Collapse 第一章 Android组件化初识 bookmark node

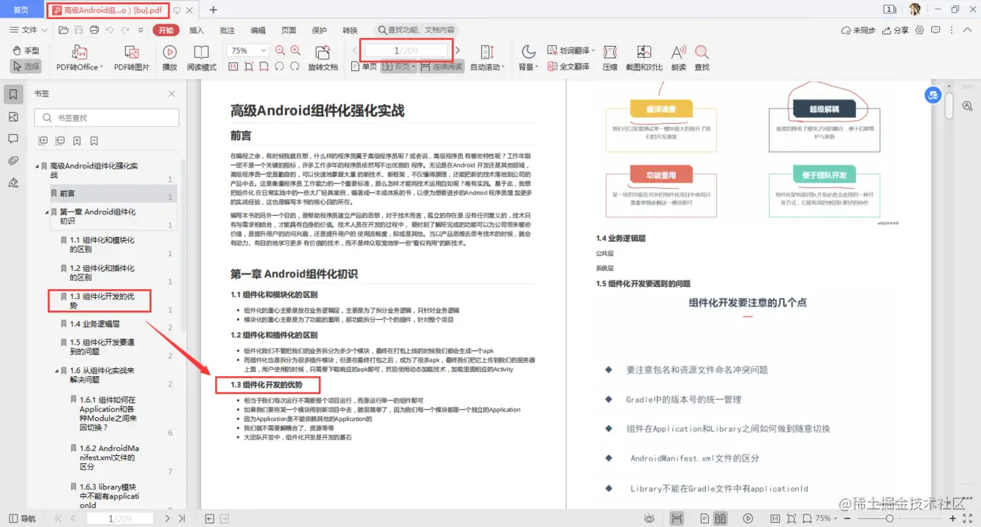[x=46, y=212]
